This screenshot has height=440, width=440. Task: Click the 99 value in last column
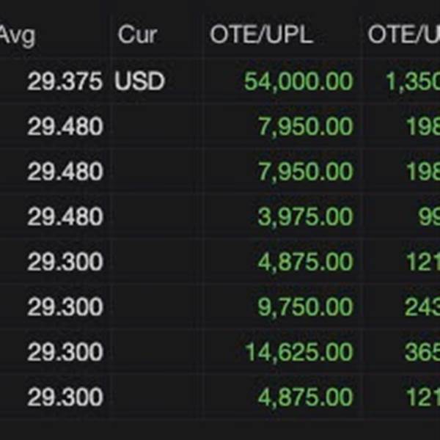429,216
